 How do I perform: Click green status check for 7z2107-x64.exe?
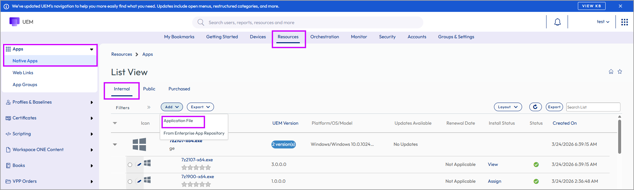(x=536, y=165)
